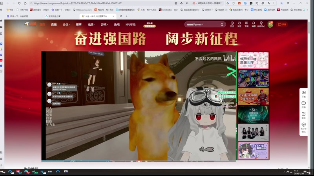Viewport: 314px width, 176px height.
Task: Open the search engine selector dropdown arrow
Action: coord(196,3)
